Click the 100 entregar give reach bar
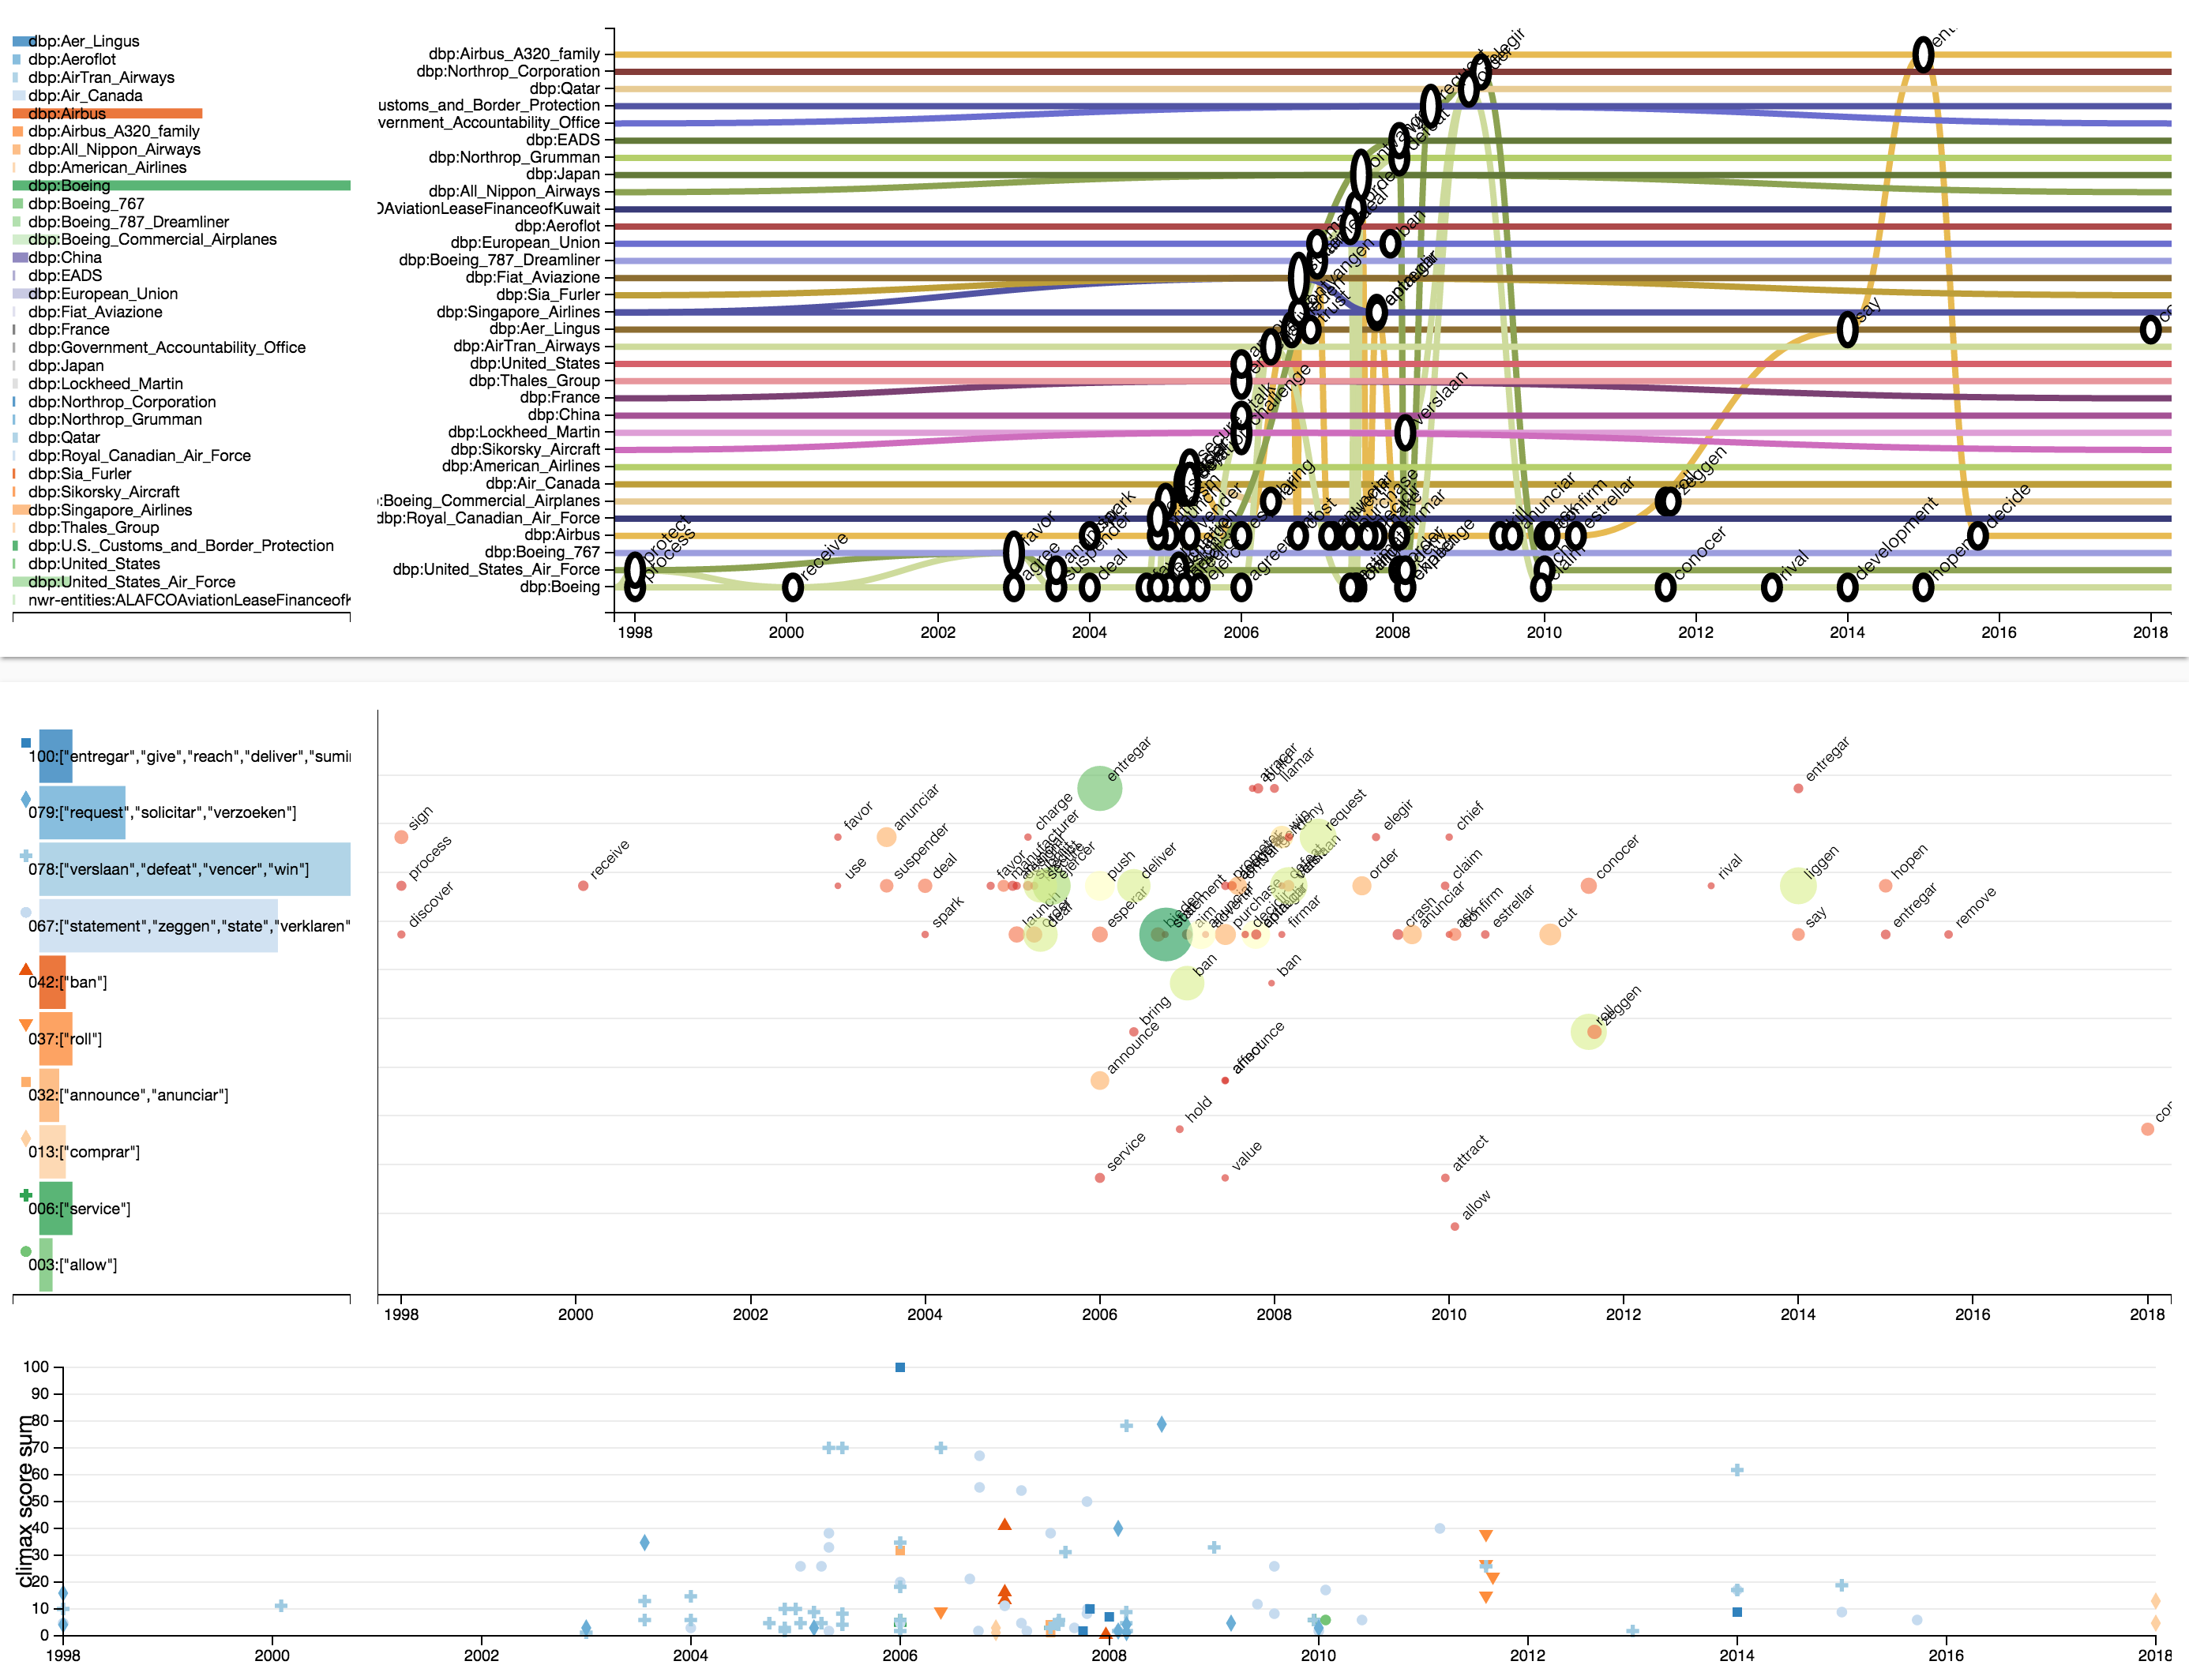This screenshot has height=1680, width=2189. click(56, 756)
